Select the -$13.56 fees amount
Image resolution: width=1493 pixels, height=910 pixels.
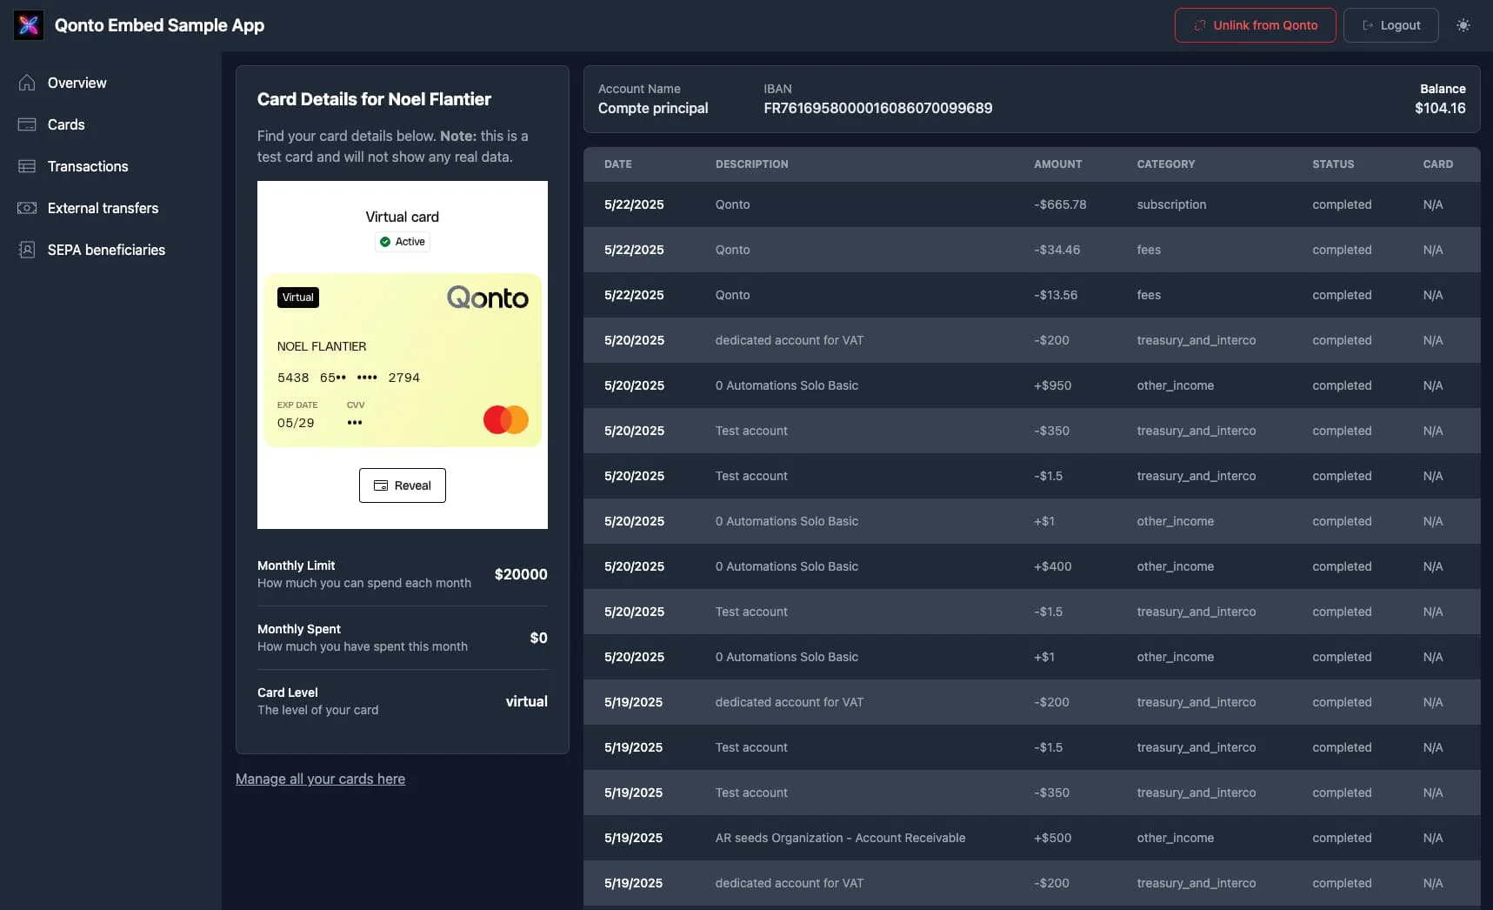[1056, 295]
